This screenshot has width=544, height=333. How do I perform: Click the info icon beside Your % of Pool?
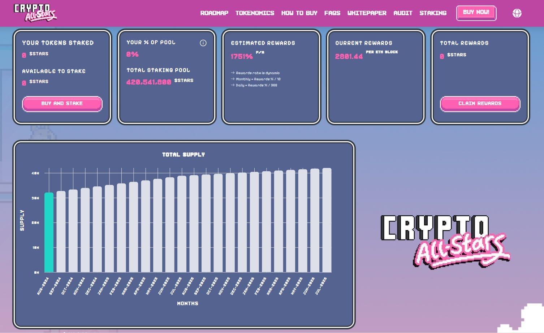(x=203, y=43)
